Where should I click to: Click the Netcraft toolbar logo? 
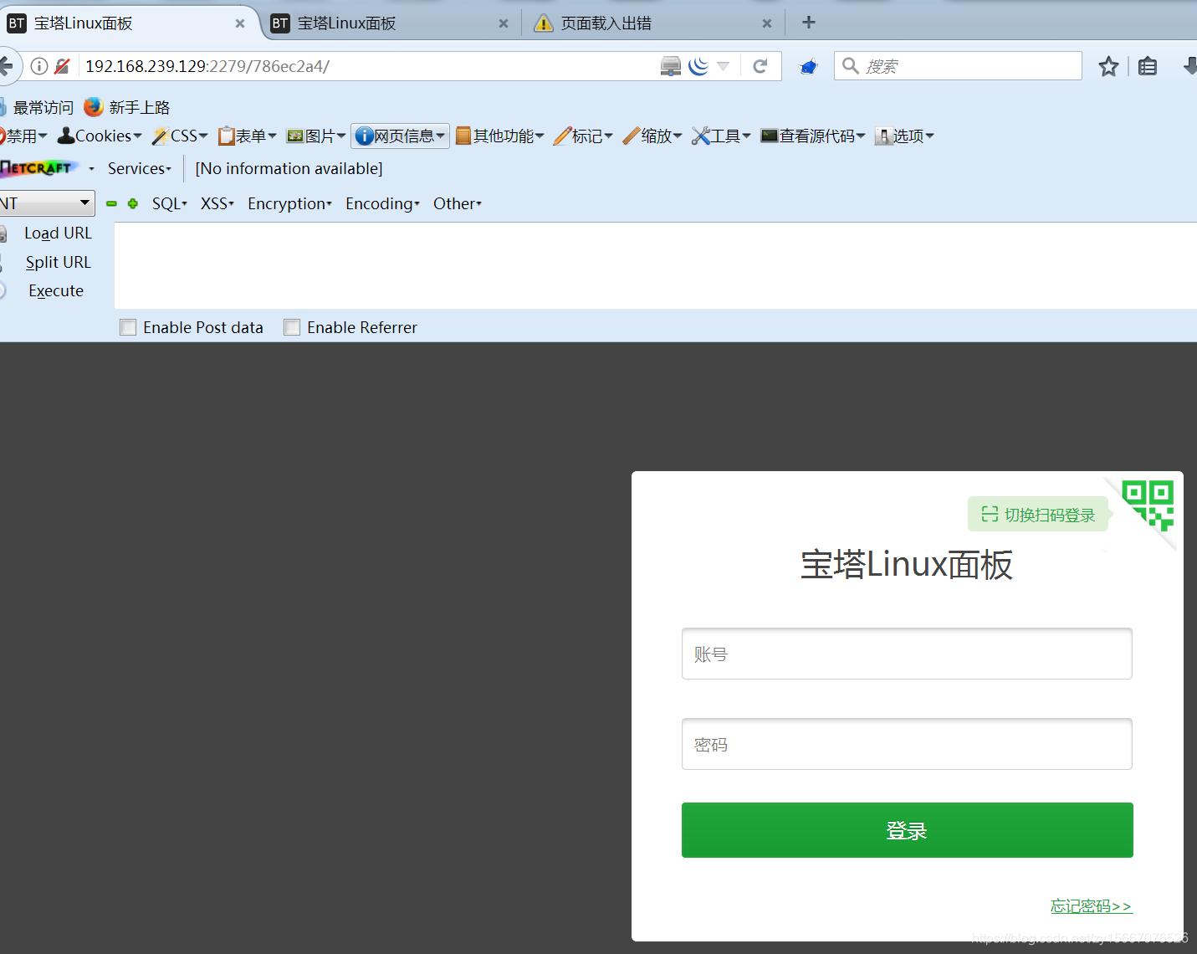pyautogui.click(x=39, y=167)
